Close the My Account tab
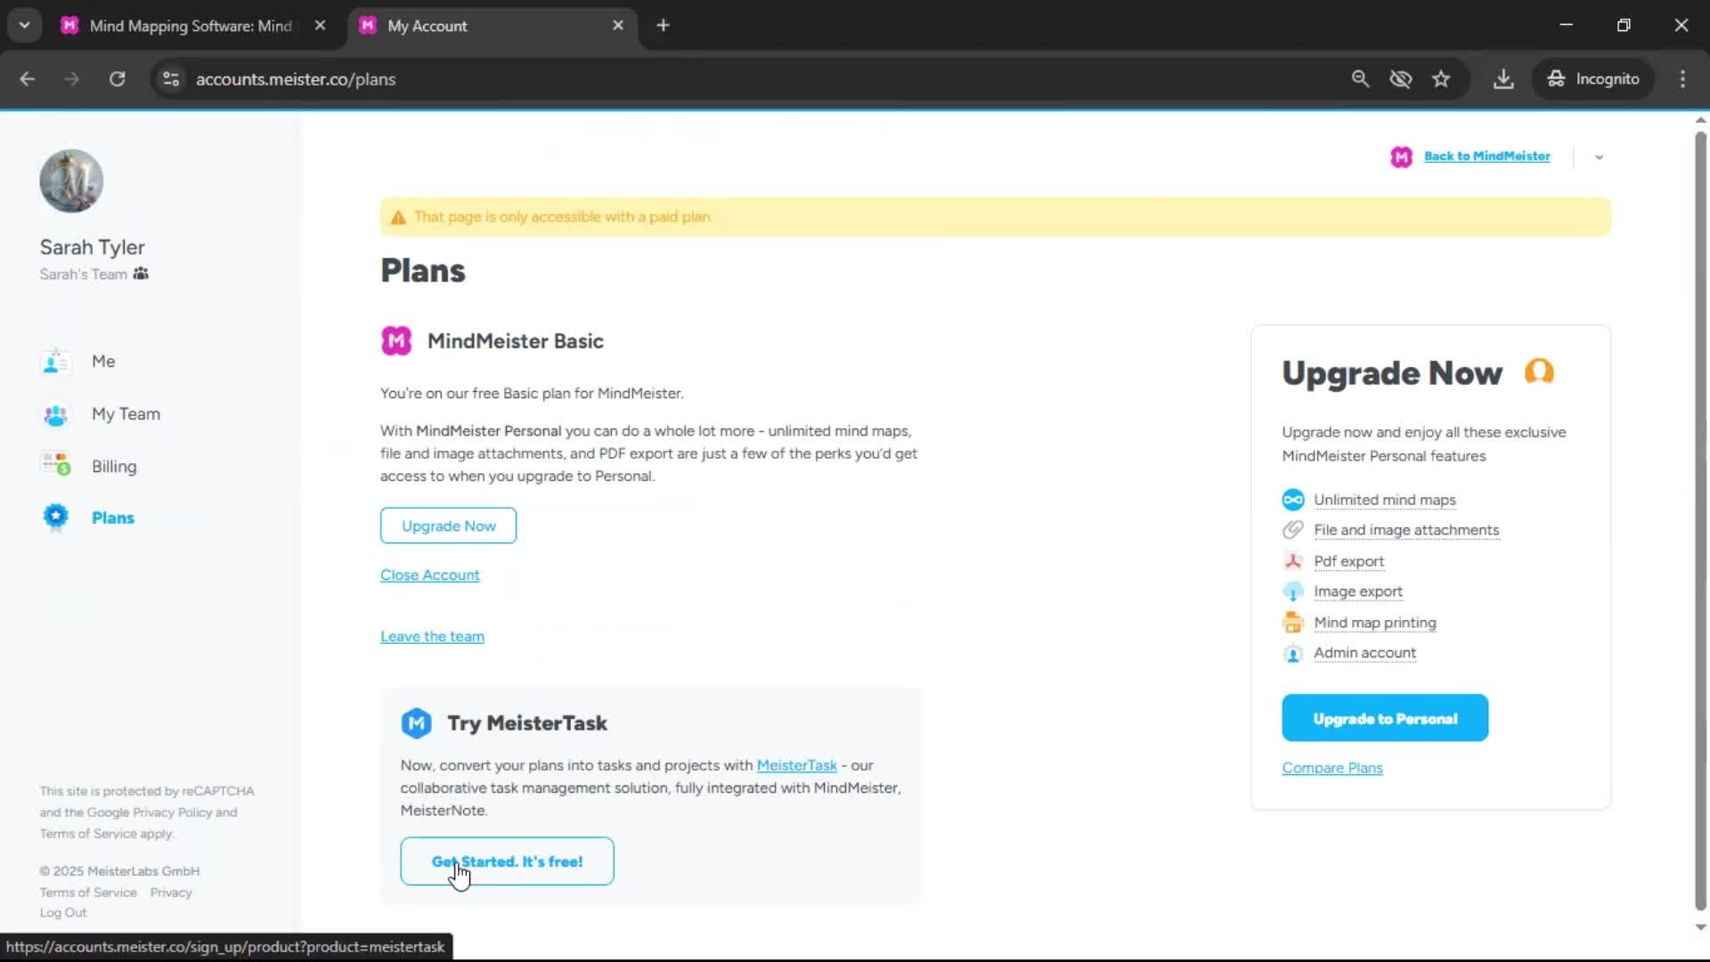 point(618,26)
